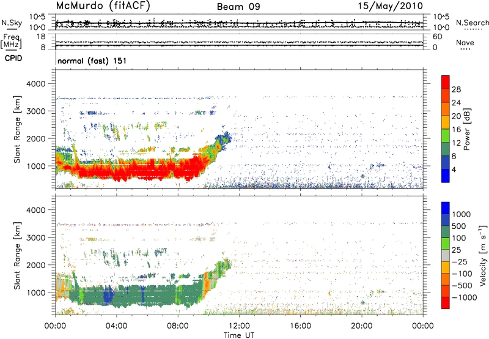Click the '20:00' time tick label
The height and width of the screenshot is (339, 489).
pos(362,326)
